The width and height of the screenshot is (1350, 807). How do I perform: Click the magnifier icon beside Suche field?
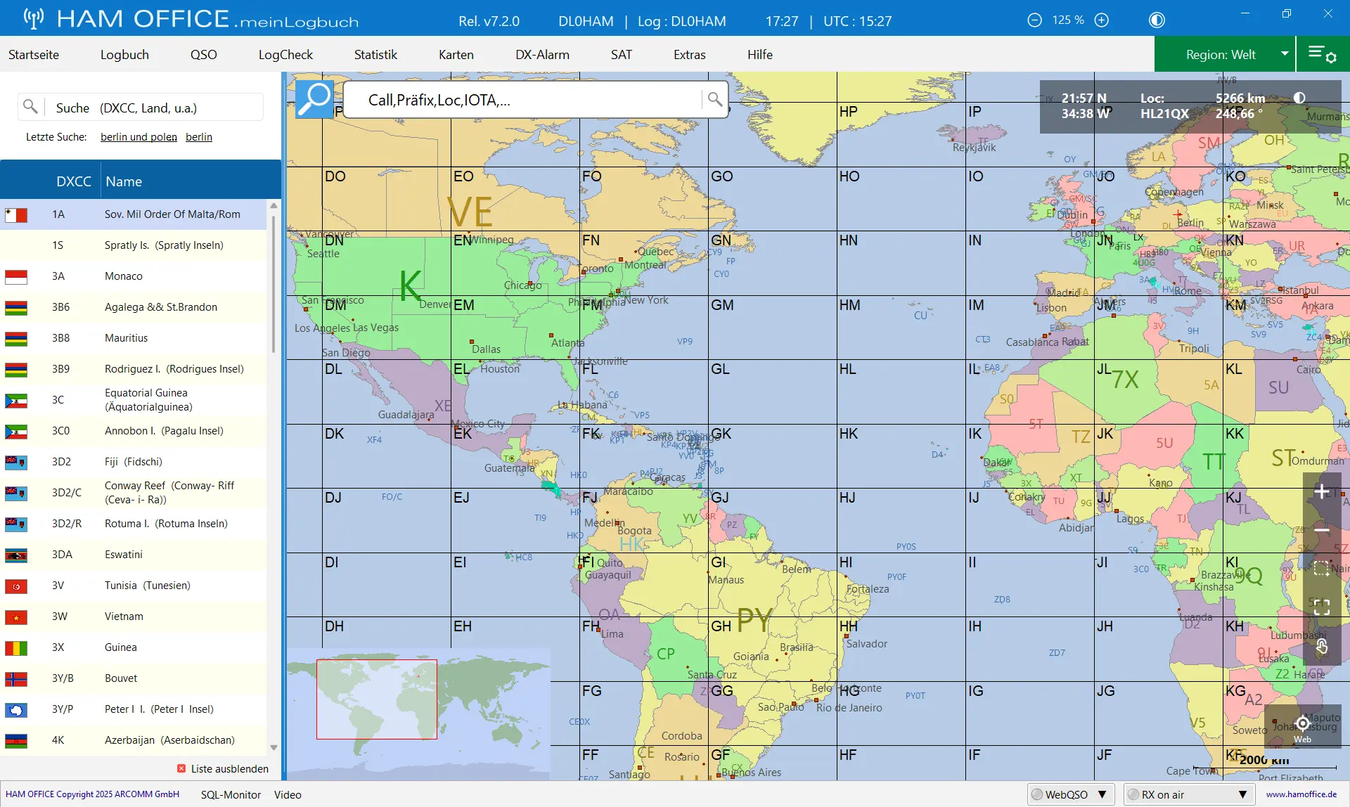point(30,107)
